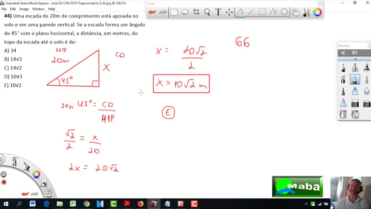Screen dimensions: 371x209
Task: Select the Text tool
Action: [x=218, y=12]
